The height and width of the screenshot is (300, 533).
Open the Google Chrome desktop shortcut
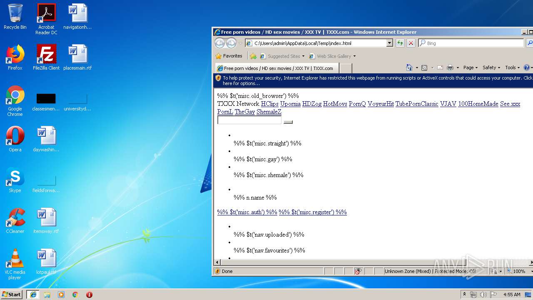(x=15, y=101)
